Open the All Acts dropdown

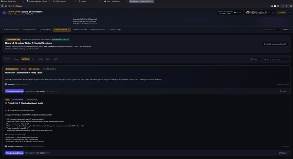click(x=286, y=30)
